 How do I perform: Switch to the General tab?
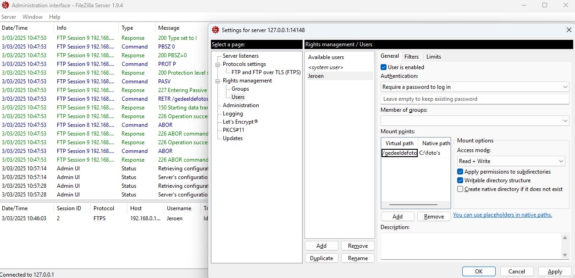[390, 56]
